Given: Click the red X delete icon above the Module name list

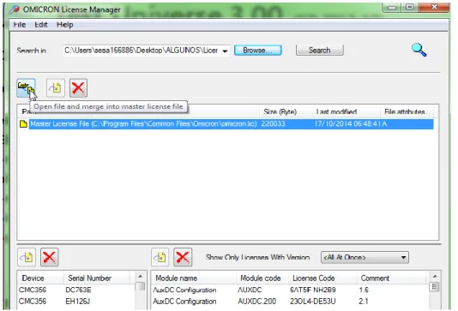Looking at the screenshot, I should point(183,257).
